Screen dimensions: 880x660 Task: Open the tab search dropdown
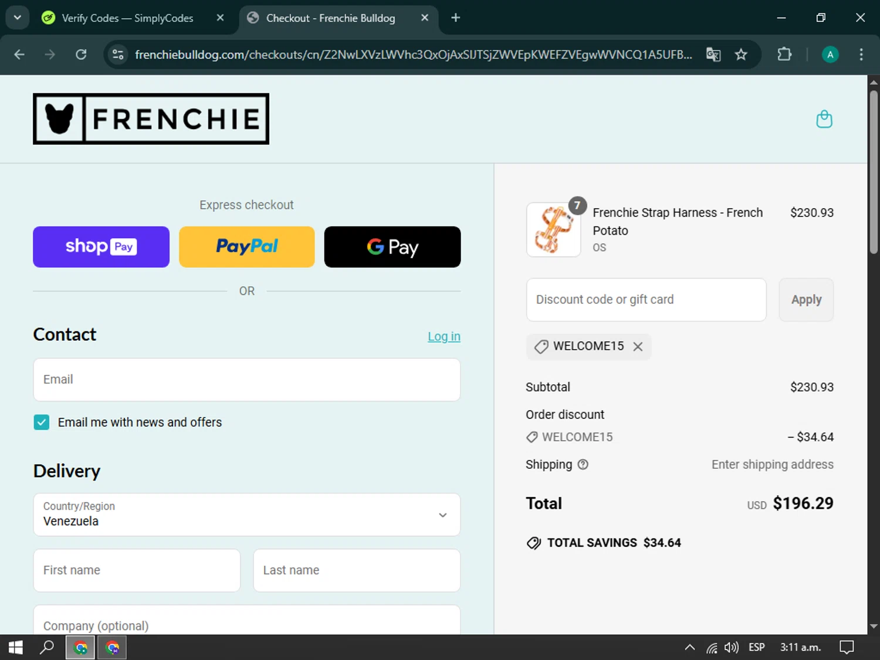pos(18,18)
